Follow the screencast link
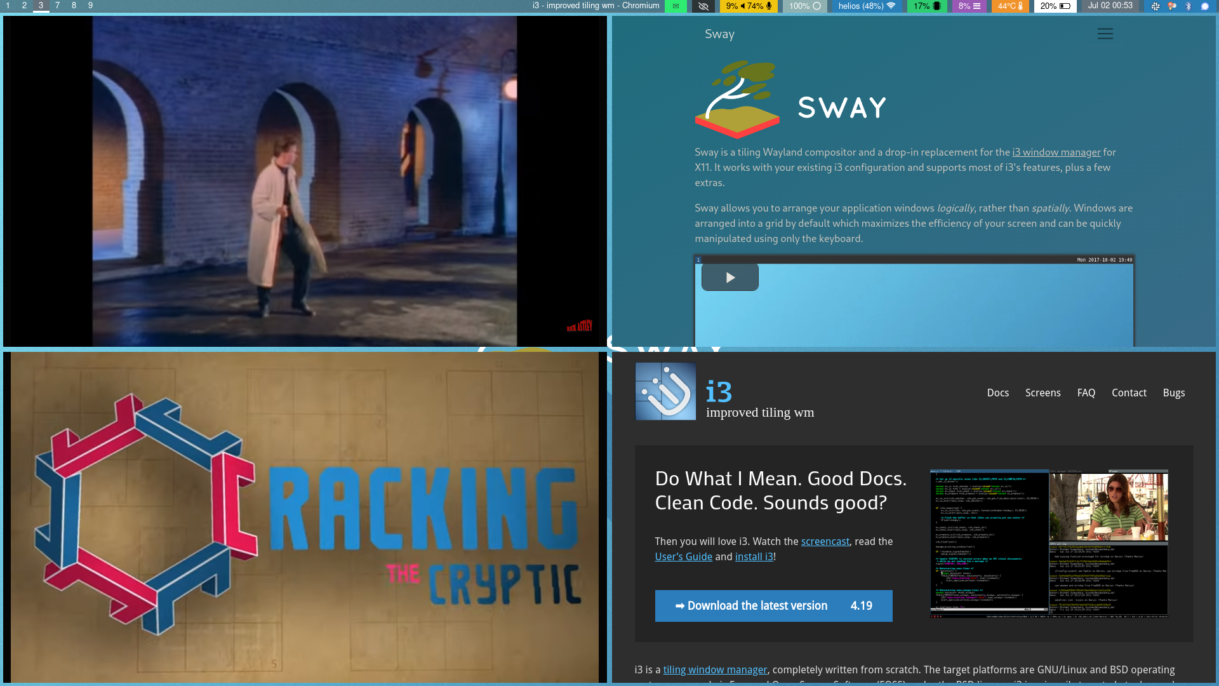Image resolution: width=1219 pixels, height=686 pixels. click(825, 542)
